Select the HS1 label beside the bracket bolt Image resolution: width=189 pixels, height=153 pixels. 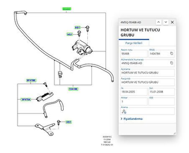point(69,122)
